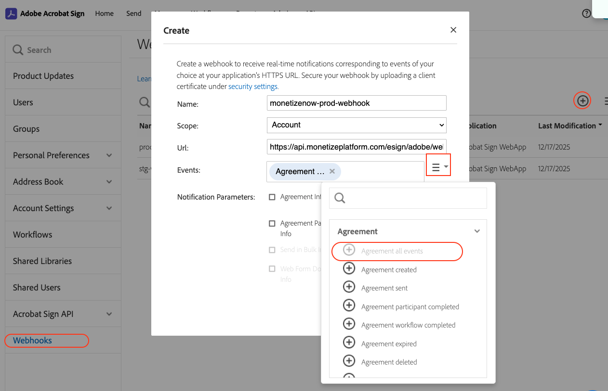The width and height of the screenshot is (608, 391).
Task: Click the Url input field
Action: (357, 147)
